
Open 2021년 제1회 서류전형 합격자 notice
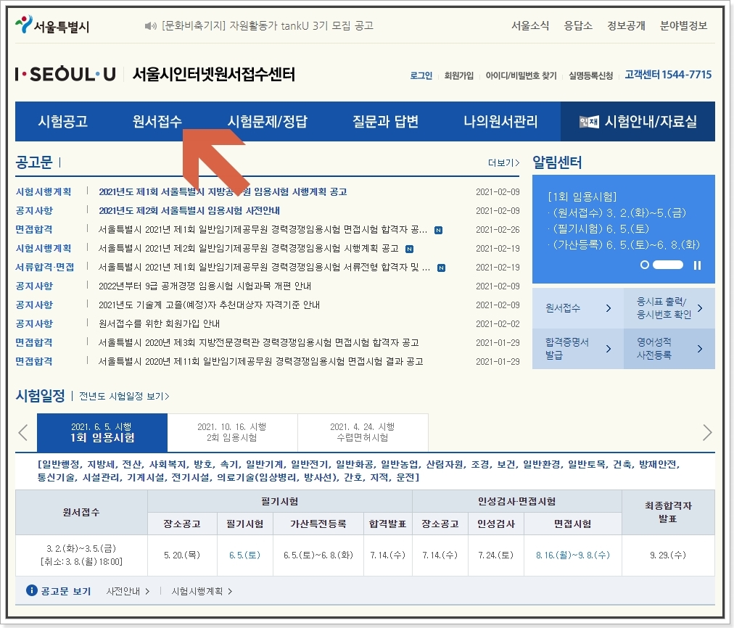[x=264, y=267]
